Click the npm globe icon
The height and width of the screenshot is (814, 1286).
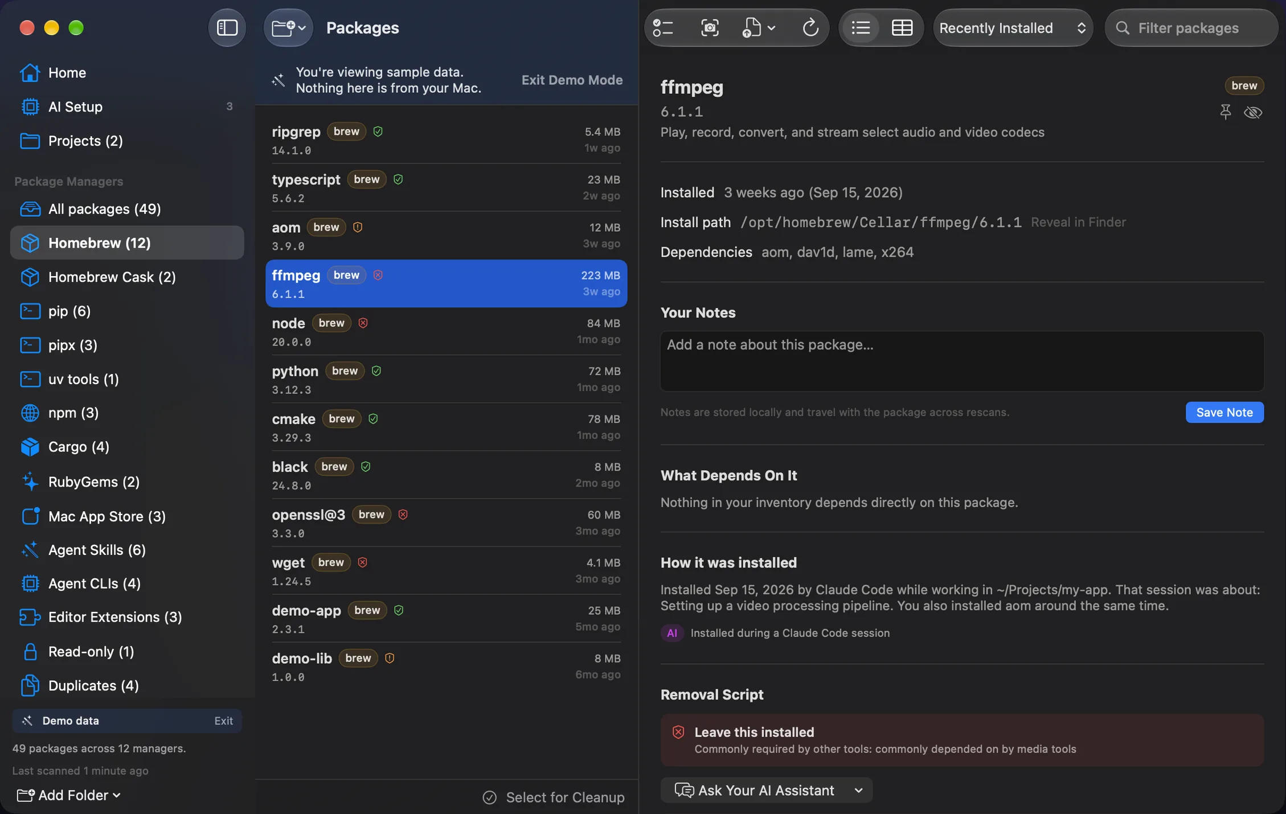pyautogui.click(x=30, y=413)
